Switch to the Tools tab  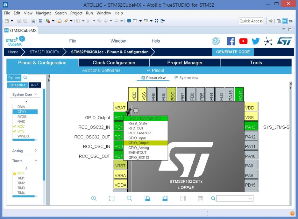click(256, 63)
